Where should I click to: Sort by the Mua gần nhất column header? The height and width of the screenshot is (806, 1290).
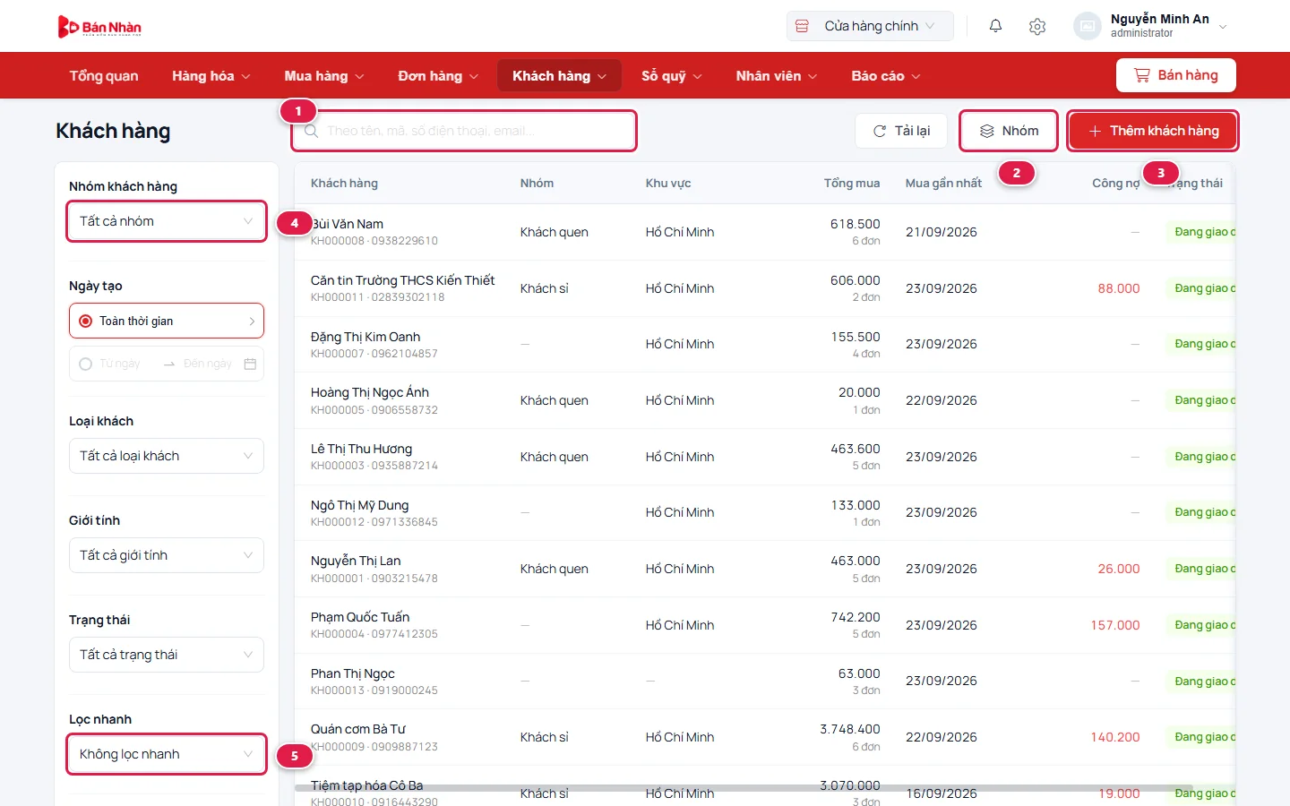point(943,183)
